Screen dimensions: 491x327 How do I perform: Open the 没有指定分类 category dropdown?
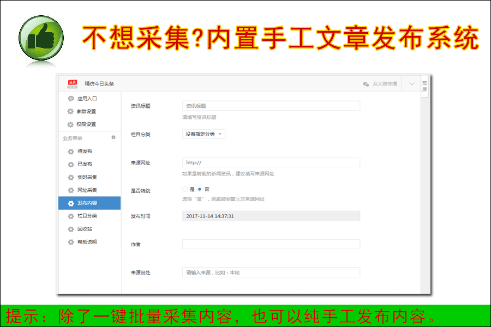(203, 134)
